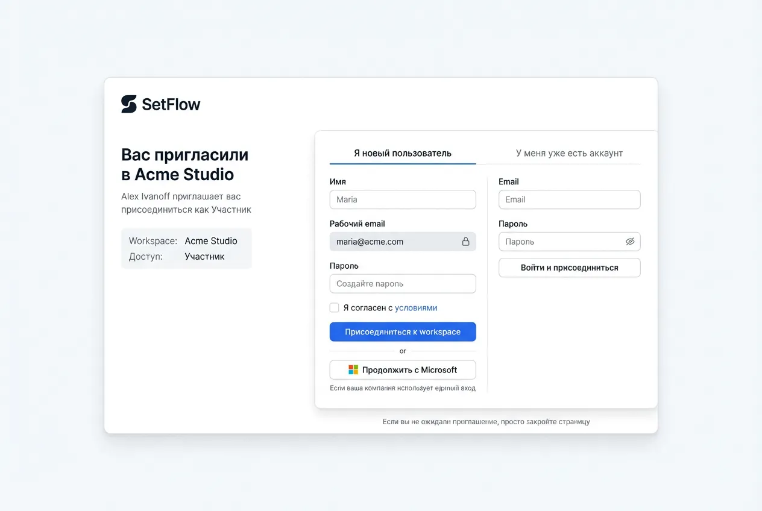Click the SetFlow logo icon

pyautogui.click(x=129, y=104)
